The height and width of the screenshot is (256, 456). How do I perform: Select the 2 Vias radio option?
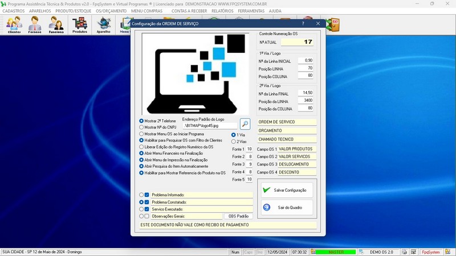(x=234, y=142)
